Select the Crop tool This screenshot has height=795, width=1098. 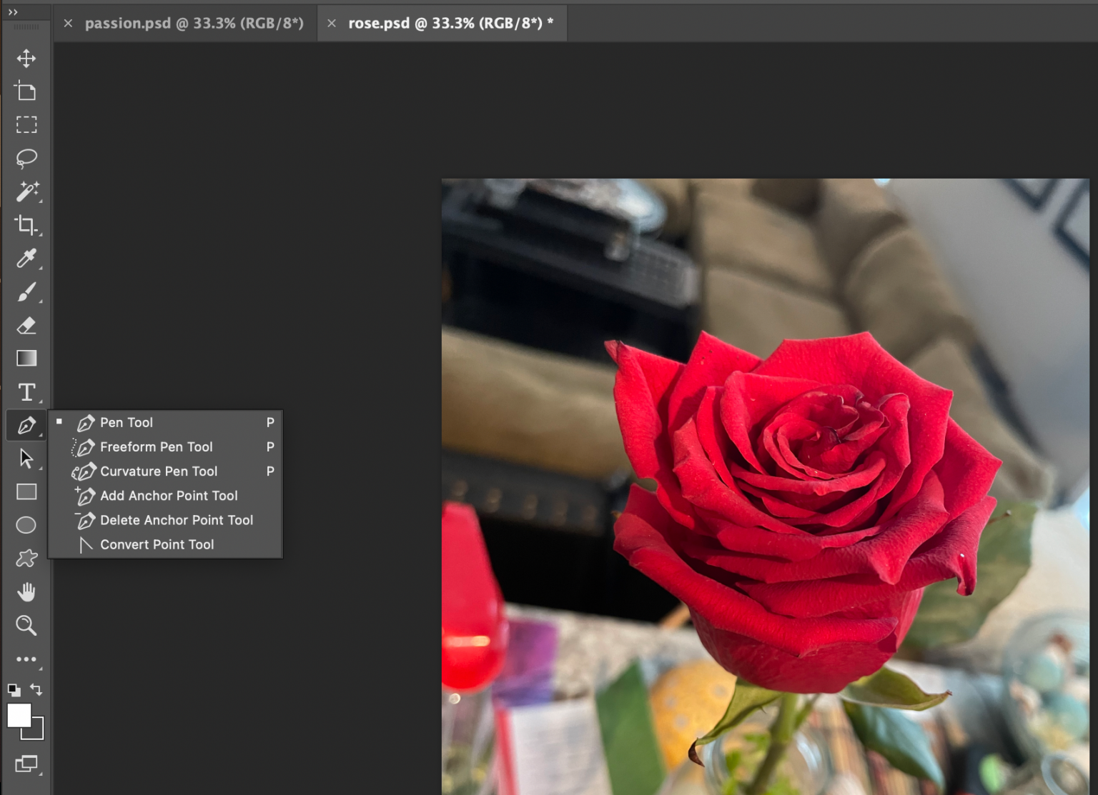point(26,225)
